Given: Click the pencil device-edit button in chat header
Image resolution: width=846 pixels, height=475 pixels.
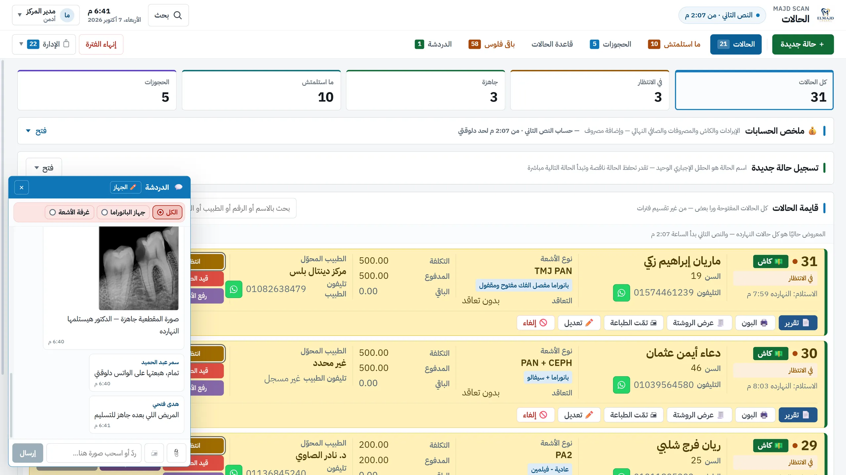Looking at the screenshot, I should (126, 187).
